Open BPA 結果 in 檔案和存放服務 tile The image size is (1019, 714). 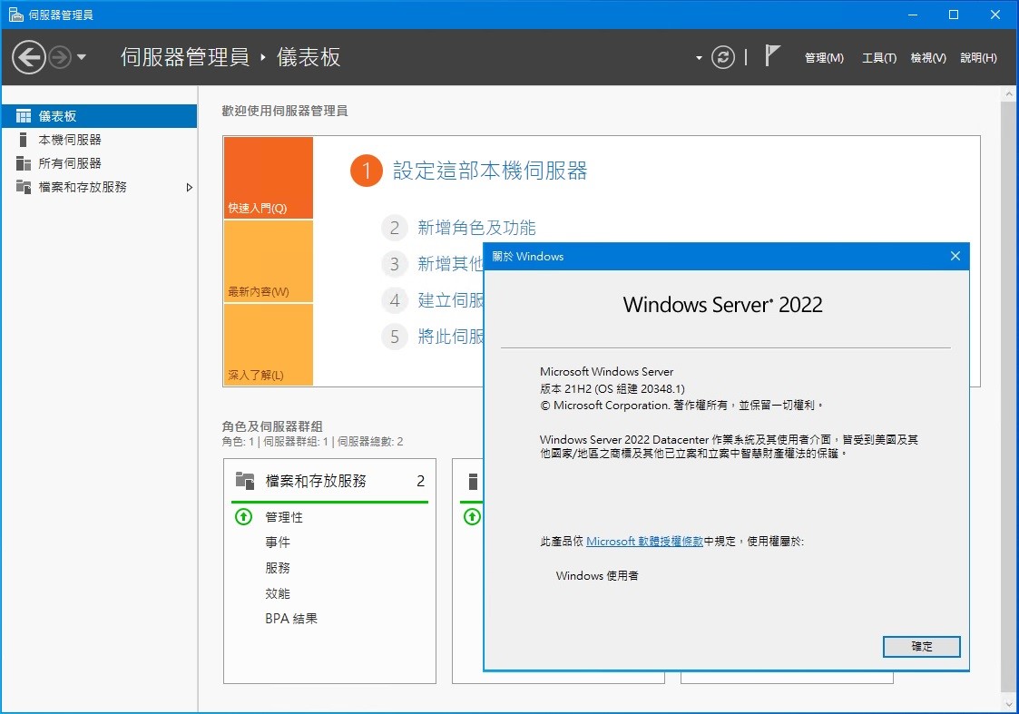291,619
